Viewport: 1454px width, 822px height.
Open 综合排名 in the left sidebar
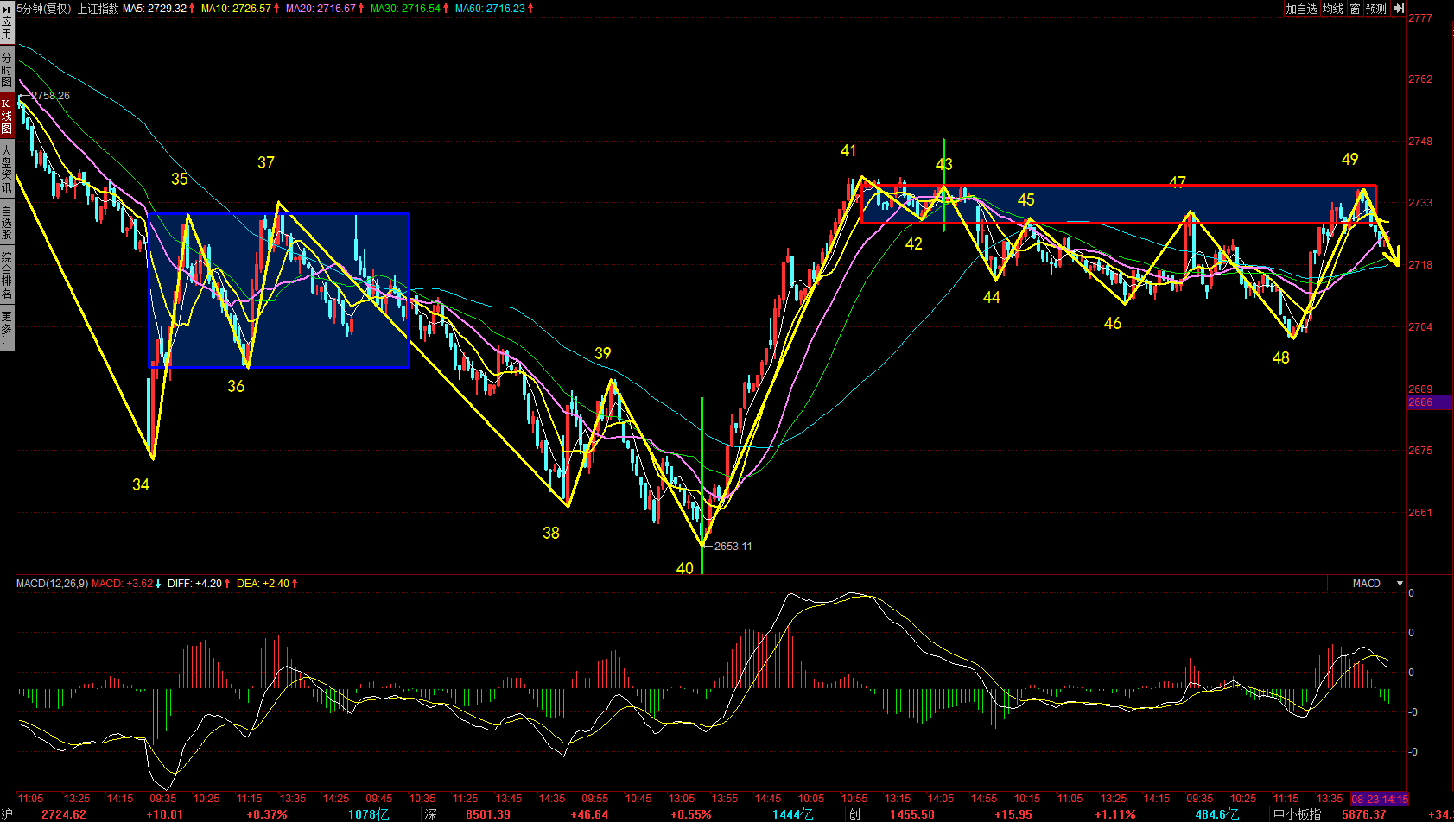(7, 275)
